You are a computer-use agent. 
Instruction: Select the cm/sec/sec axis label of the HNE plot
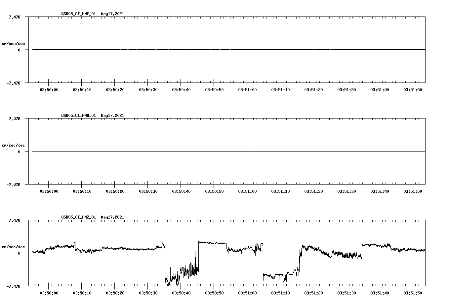[14, 43]
